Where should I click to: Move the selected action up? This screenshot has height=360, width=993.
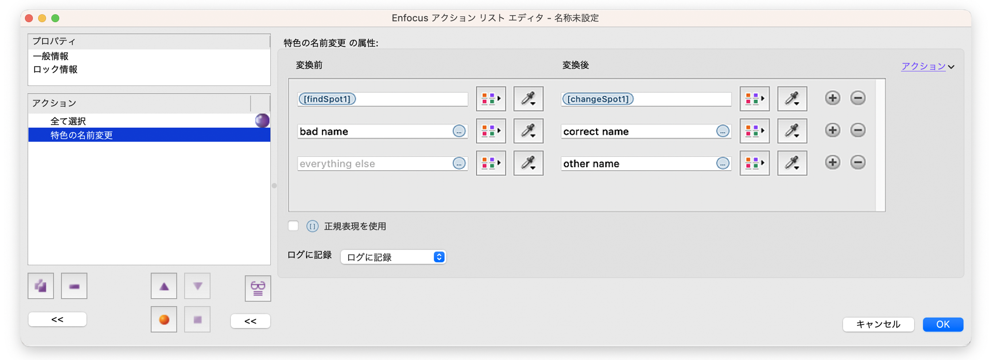(x=164, y=286)
